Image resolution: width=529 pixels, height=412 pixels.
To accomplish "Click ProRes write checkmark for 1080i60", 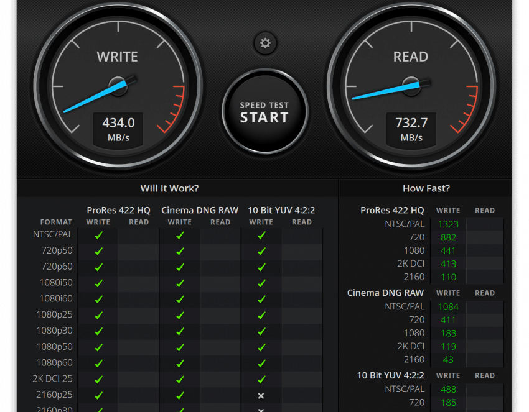I will click(x=98, y=299).
